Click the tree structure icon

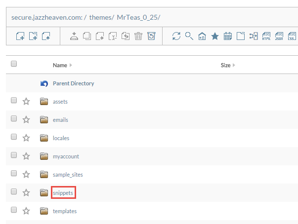(x=254, y=36)
